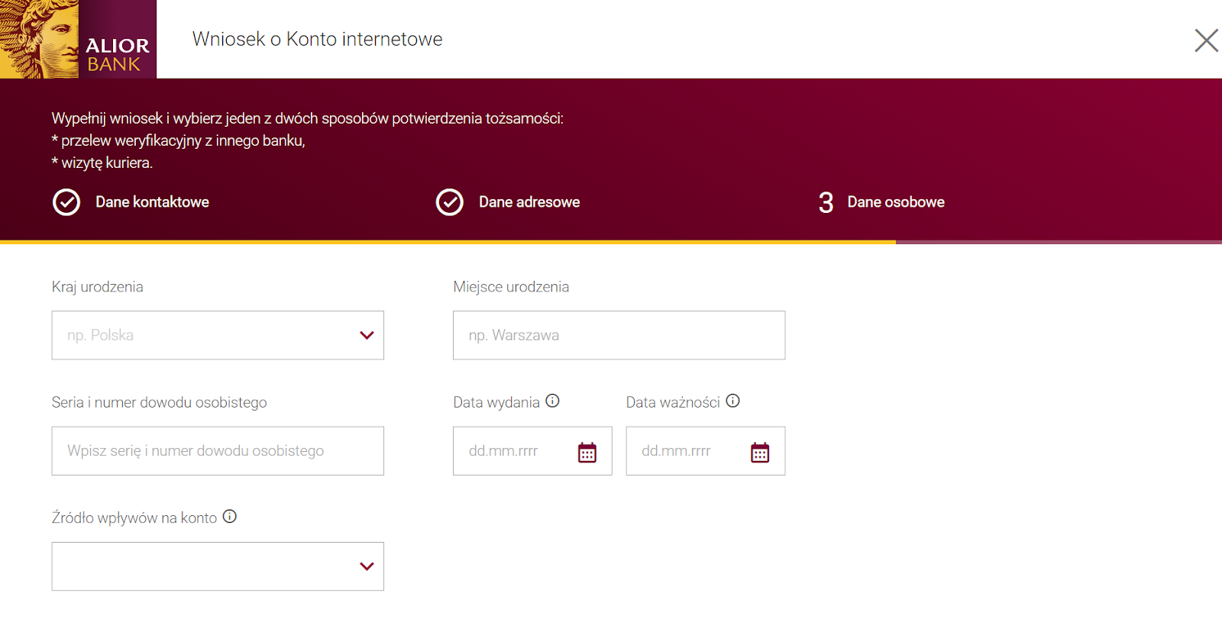Open the Data ważności calendar picker
This screenshot has height=619, width=1222.
tap(759, 452)
